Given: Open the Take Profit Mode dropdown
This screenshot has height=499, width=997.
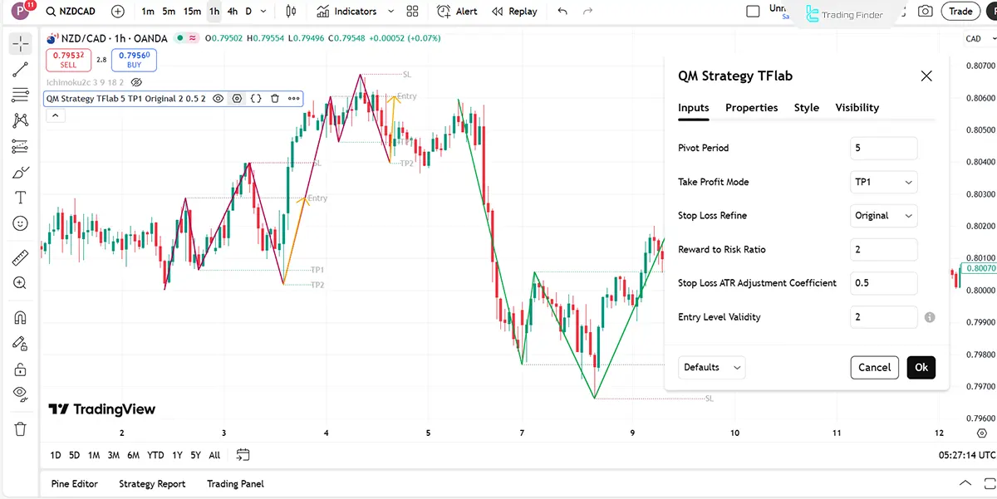Looking at the screenshot, I should coord(883,182).
